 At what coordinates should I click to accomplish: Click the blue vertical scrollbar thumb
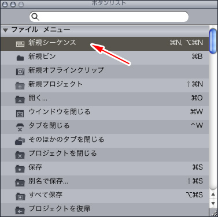pyautogui.click(x=213, y=41)
